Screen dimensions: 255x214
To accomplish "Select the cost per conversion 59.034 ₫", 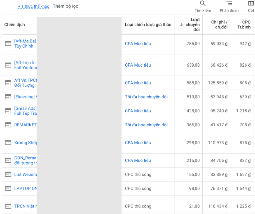I will 219,44.
